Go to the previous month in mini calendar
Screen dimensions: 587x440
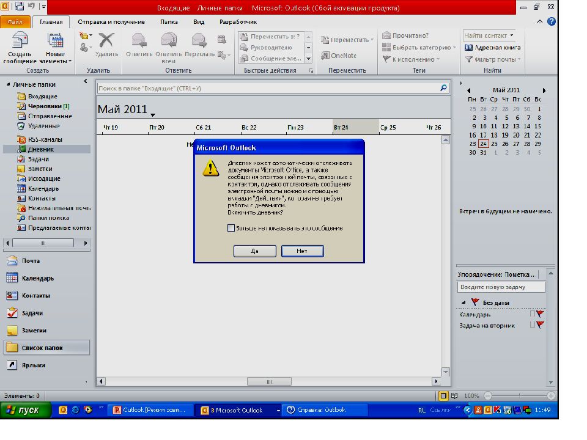point(469,90)
